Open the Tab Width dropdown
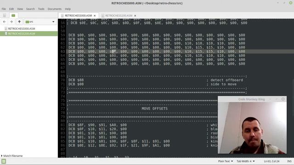This screenshot has height=165, width=294. coord(246,161)
